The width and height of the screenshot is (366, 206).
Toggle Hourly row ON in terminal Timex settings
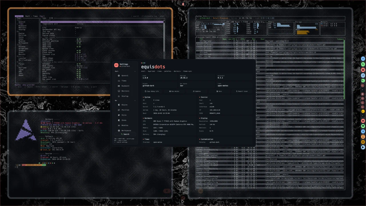(x=79, y=39)
